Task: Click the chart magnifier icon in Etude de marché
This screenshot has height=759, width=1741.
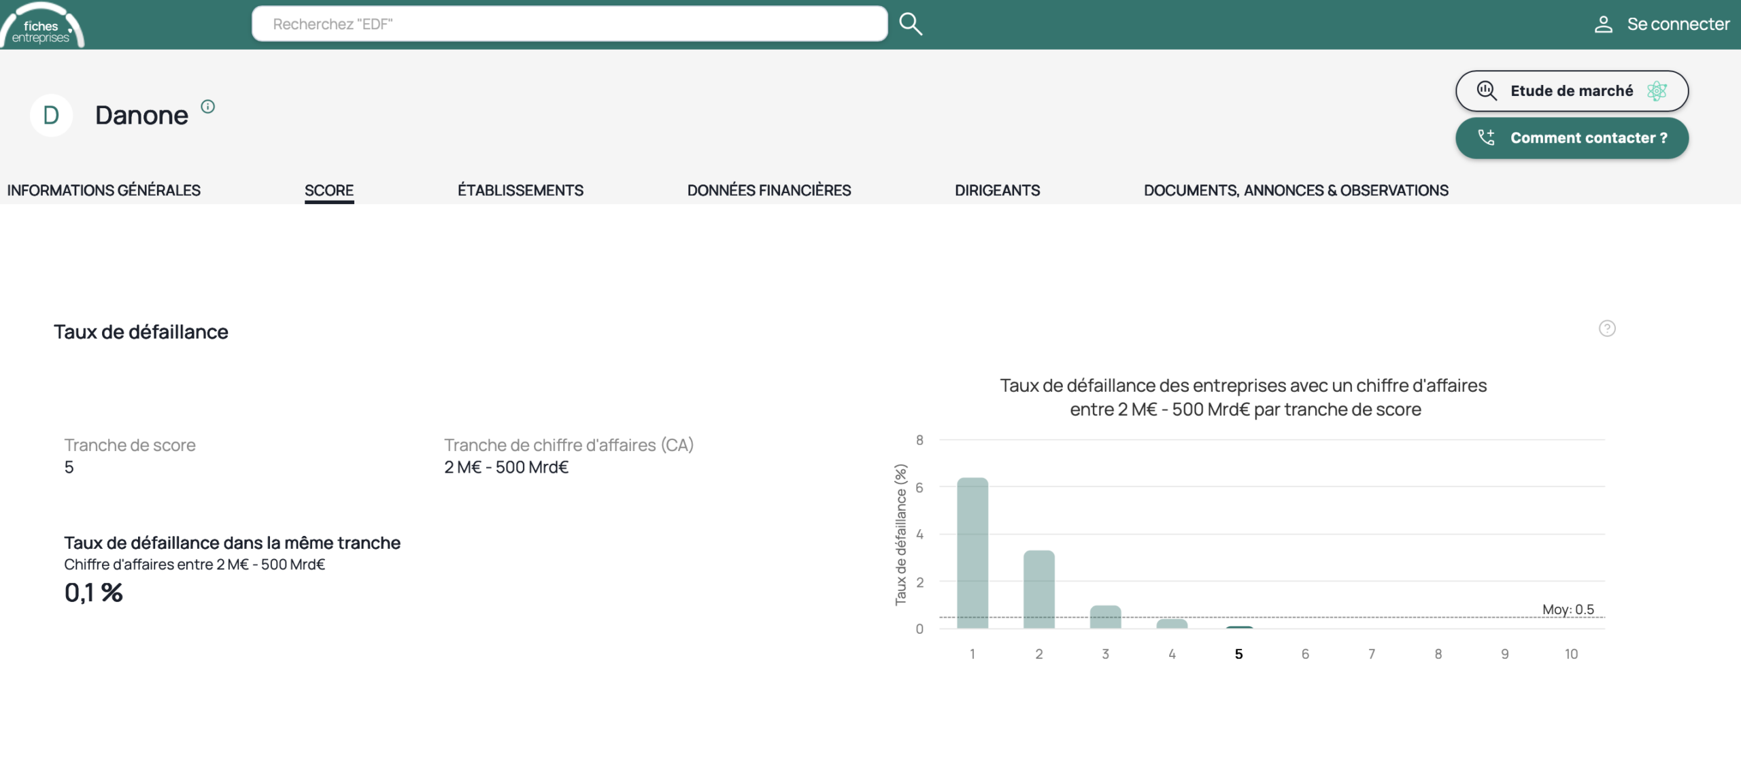Action: pyautogui.click(x=1486, y=91)
